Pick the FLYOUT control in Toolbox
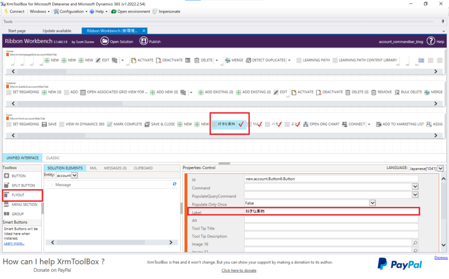This screenshot has height=279, width=449. click(x=14, y=195)
